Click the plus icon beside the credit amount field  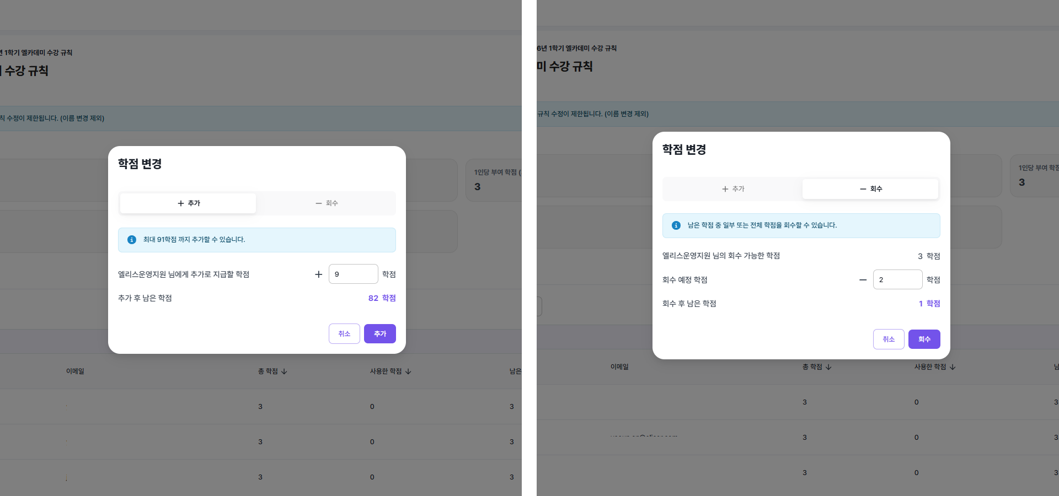click(x=318, y=274)
